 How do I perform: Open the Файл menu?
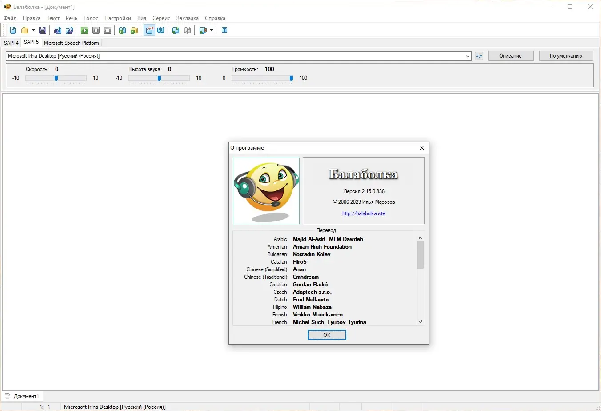point(10,18)
